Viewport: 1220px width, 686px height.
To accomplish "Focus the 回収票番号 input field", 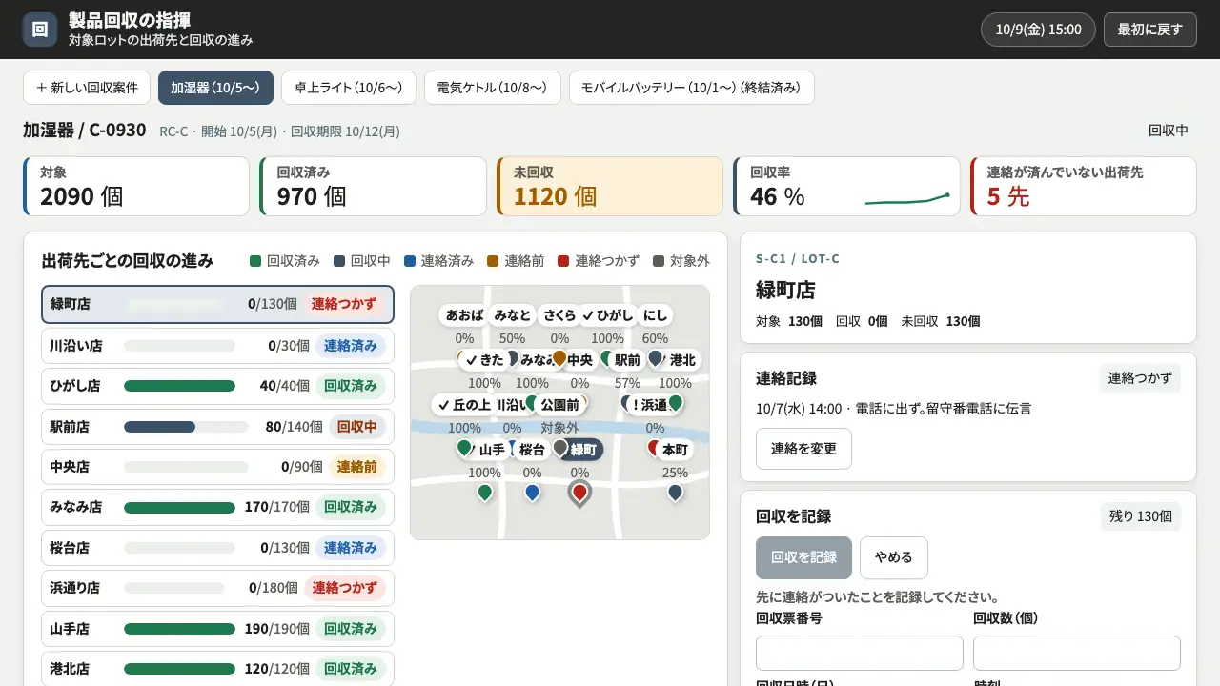I will pyautogui.click(x=860, y=654).
